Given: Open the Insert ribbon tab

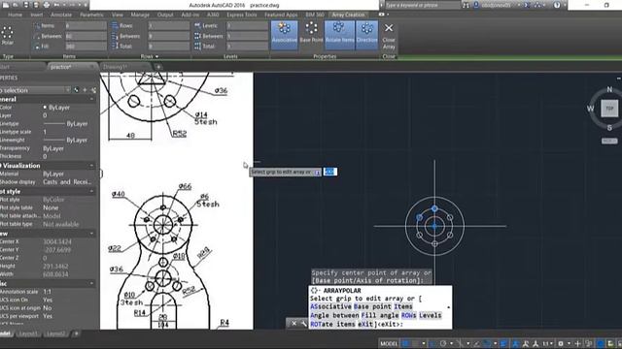Looking at the screenshot, I should coord(37,15).
